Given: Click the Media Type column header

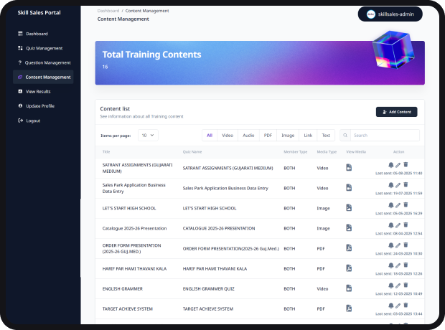Looking at the screenshot, I should [x=327, y=152].
